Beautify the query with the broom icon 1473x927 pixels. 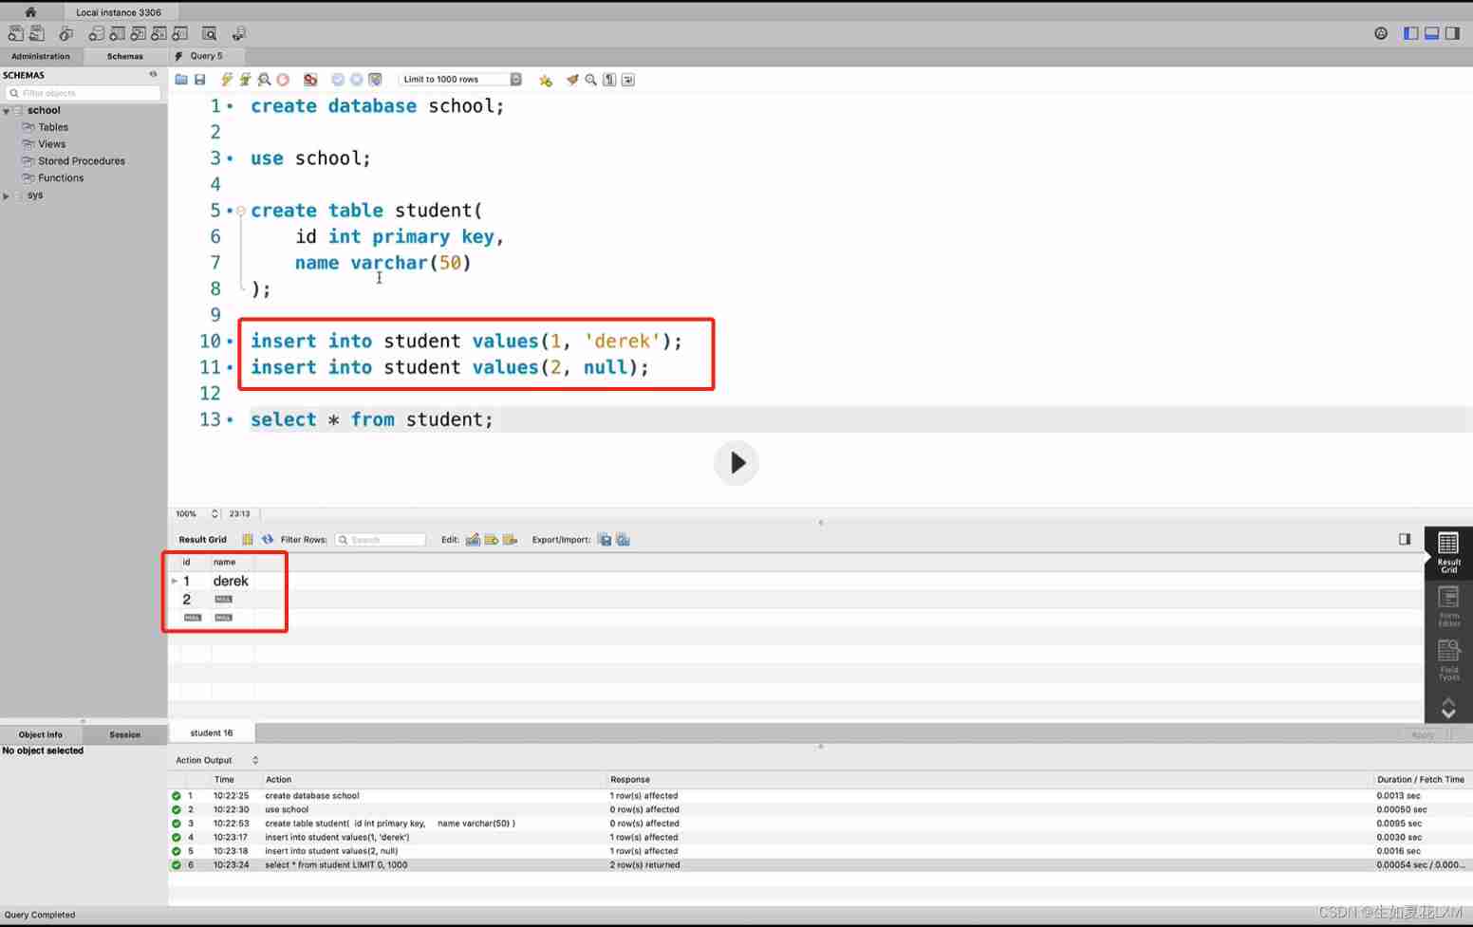tap(572, 80)
